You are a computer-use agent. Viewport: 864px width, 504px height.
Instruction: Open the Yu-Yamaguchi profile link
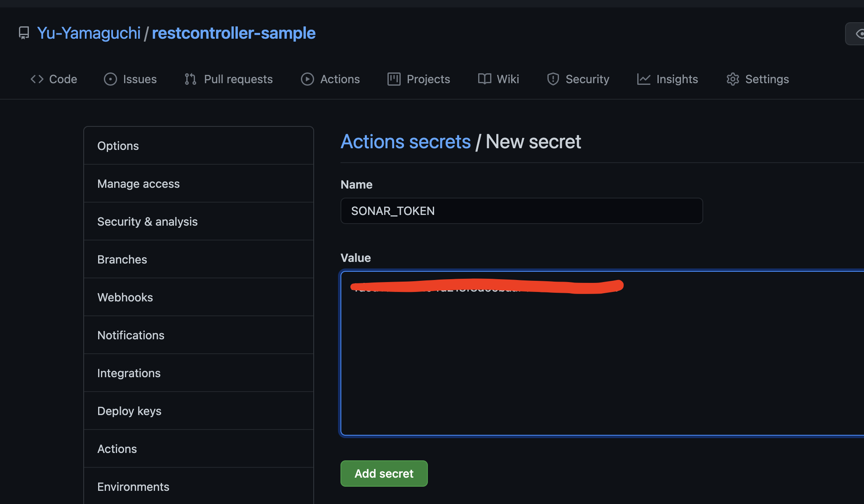coord(89,33)
